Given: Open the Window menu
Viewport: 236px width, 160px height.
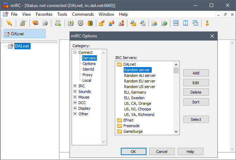Looking at the screenshot, I should coord(106,14).
